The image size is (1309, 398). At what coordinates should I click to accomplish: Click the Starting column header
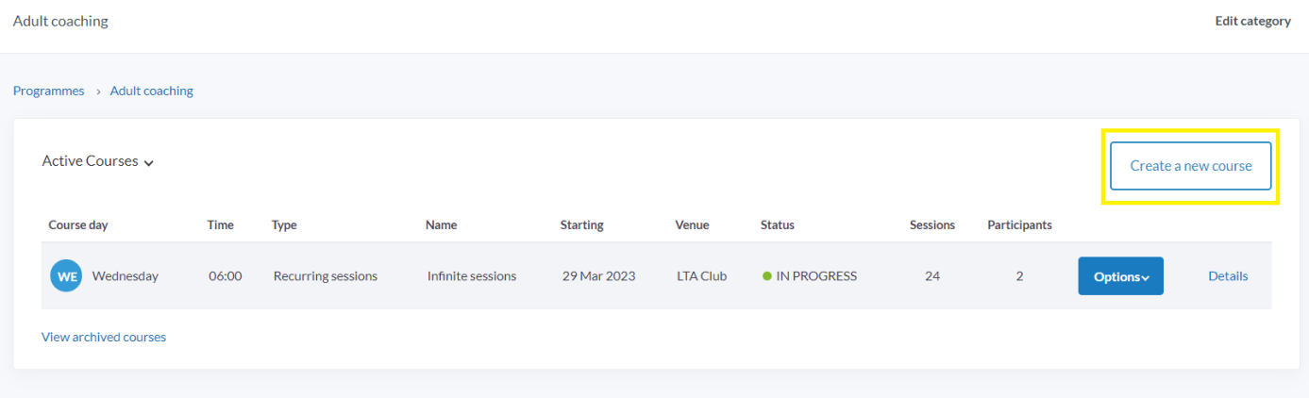[581, 225]
